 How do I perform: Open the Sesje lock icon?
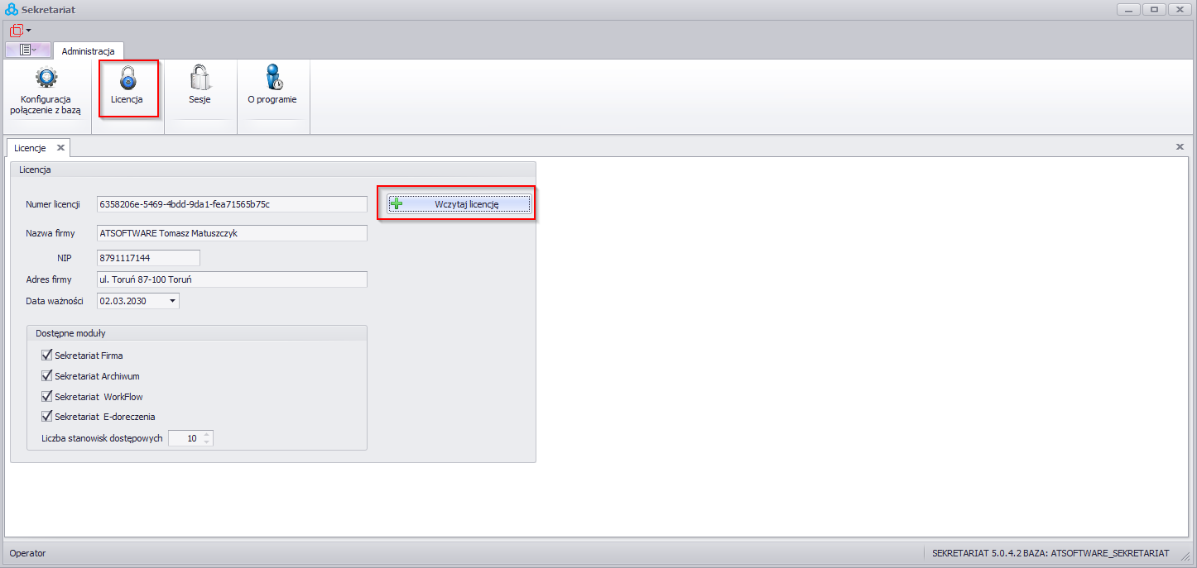point(199,79)
